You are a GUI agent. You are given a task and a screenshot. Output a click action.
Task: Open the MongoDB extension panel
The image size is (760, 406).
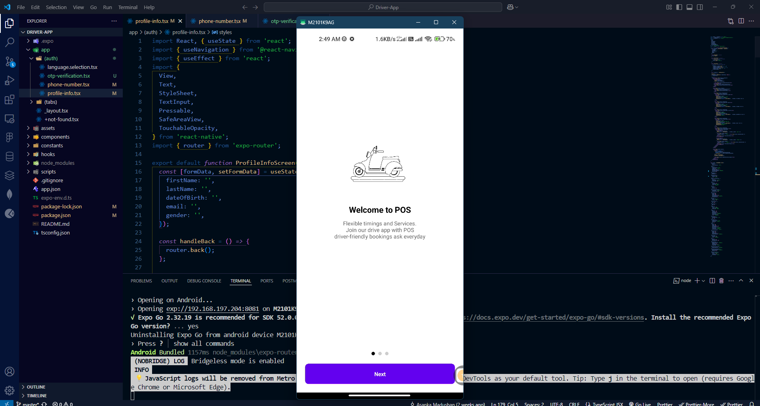[10, 194]
